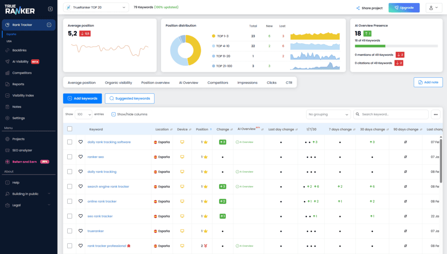Open the SEO analyzer section

pyautogui.click(x=22, y=150)
